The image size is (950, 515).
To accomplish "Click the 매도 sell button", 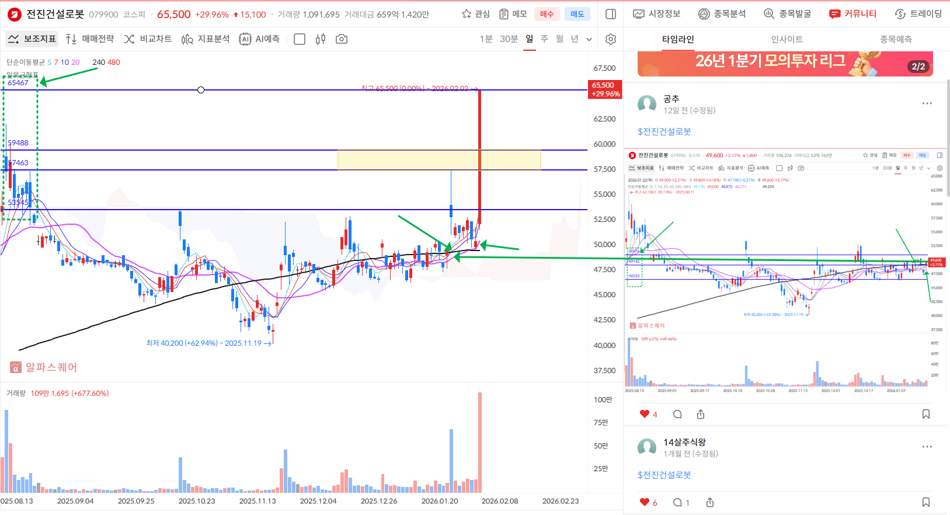I will tap(577, 14).
